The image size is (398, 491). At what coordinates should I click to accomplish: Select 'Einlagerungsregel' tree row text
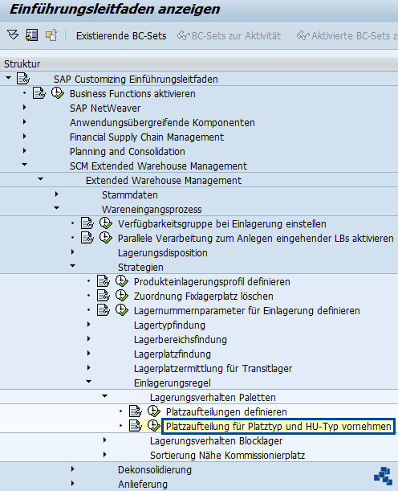point(173,383)
